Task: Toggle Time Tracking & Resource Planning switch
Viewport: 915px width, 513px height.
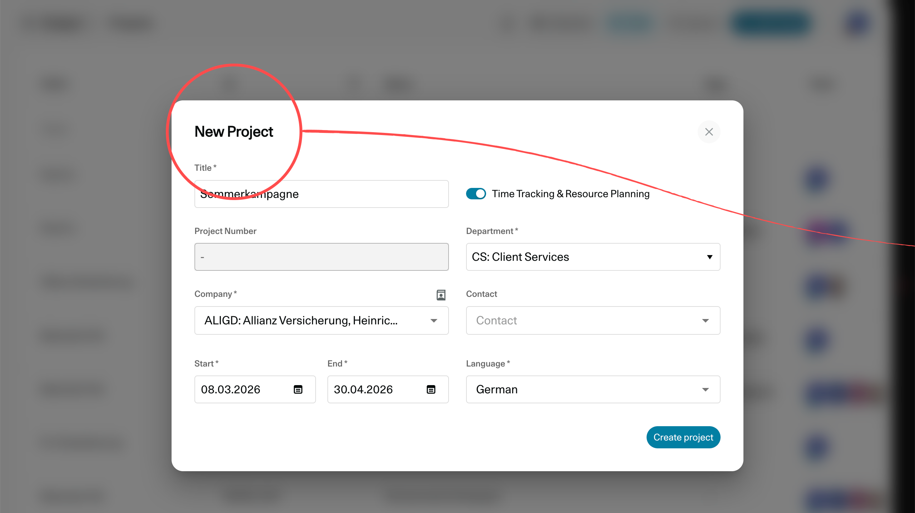Action: click(x=476, y=194)
